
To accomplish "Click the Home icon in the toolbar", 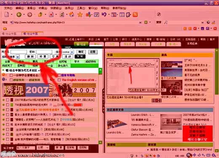I will pyautogui.click(x=72, y=14).
